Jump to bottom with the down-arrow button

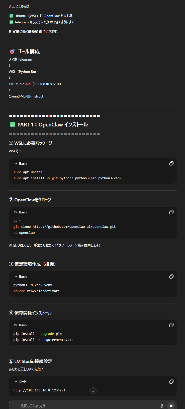coord(93,391)
